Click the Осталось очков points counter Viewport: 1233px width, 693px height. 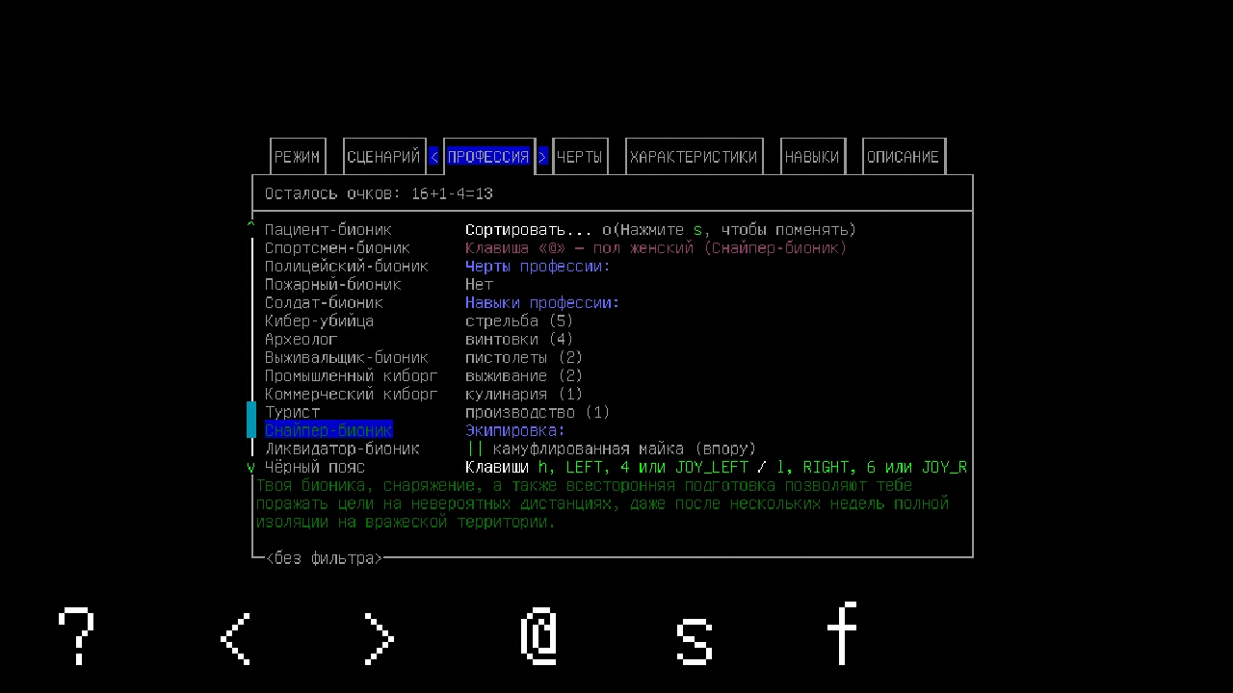pos(379,193)
